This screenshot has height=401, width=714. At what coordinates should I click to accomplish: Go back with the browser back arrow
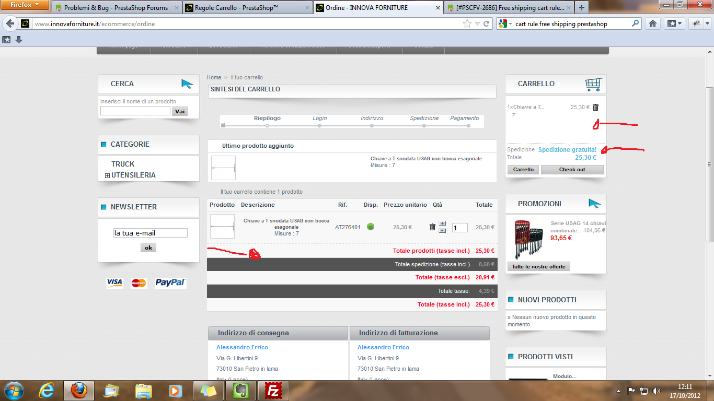pyautogui.click(x=10, y=23)
